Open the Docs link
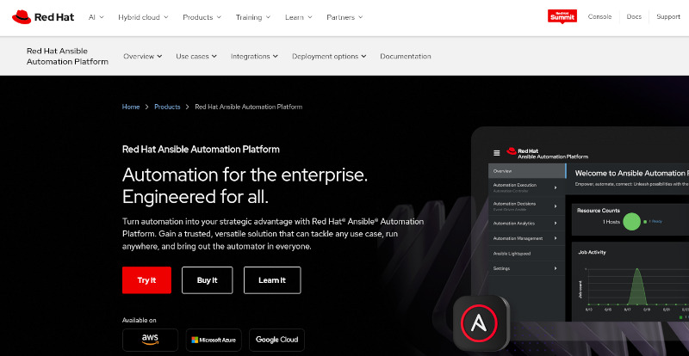The image size is (689, 356). pos(634,16)
